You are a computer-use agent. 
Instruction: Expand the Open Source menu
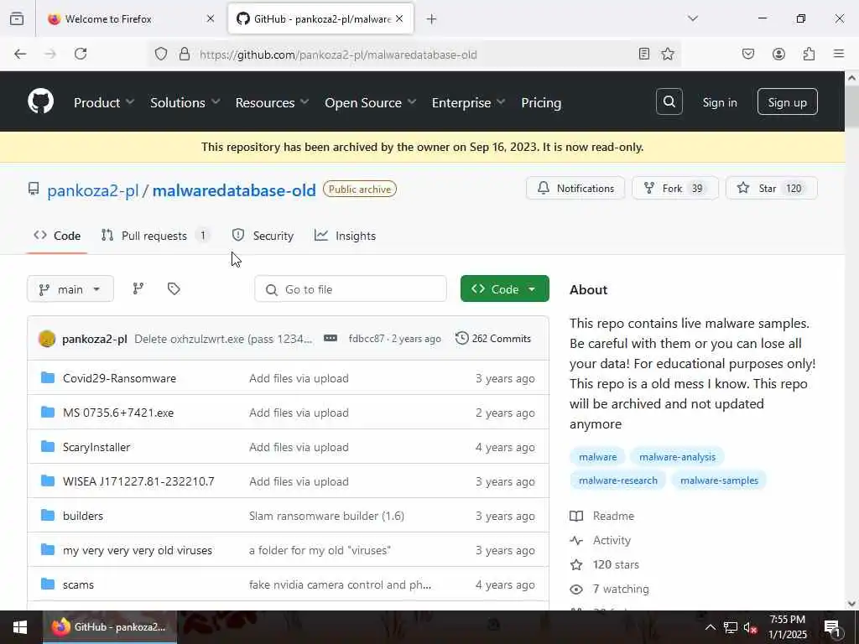tap(370, 102)
